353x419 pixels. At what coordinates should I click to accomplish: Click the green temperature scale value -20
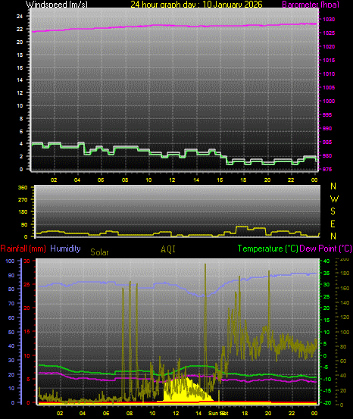tap(326, 402)
